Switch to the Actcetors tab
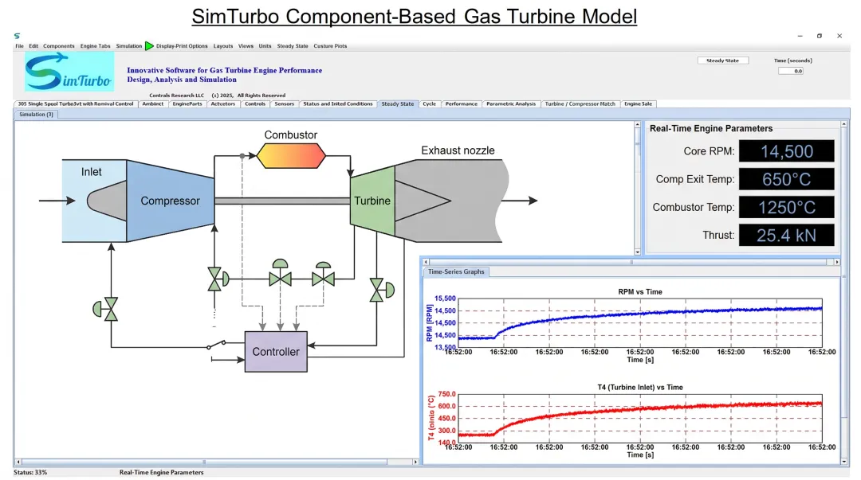Image resolution: width=861 pixels, height=480 pixels. coord(223,103)
